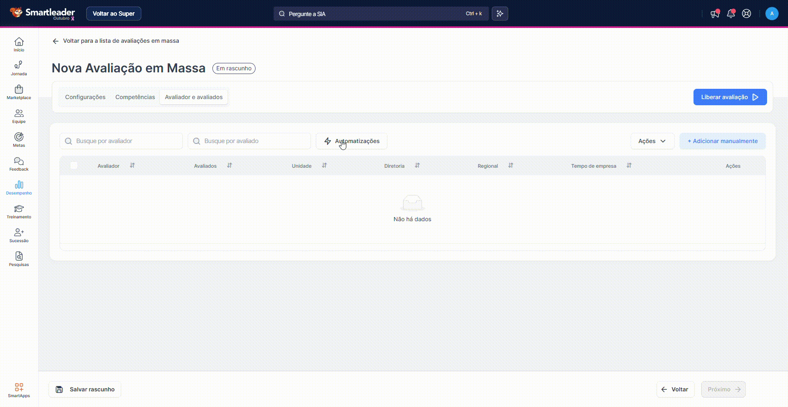Open the Feedback chat icon

tap(18, 163)
